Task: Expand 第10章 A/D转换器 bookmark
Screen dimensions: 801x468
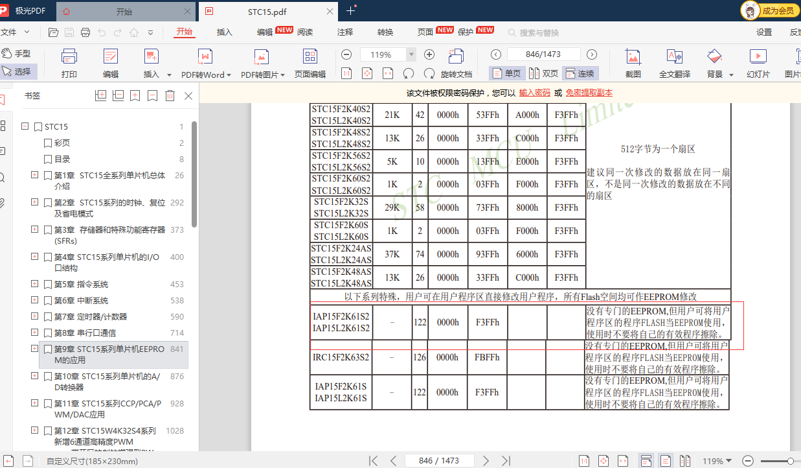Action: tap(34, 376)
